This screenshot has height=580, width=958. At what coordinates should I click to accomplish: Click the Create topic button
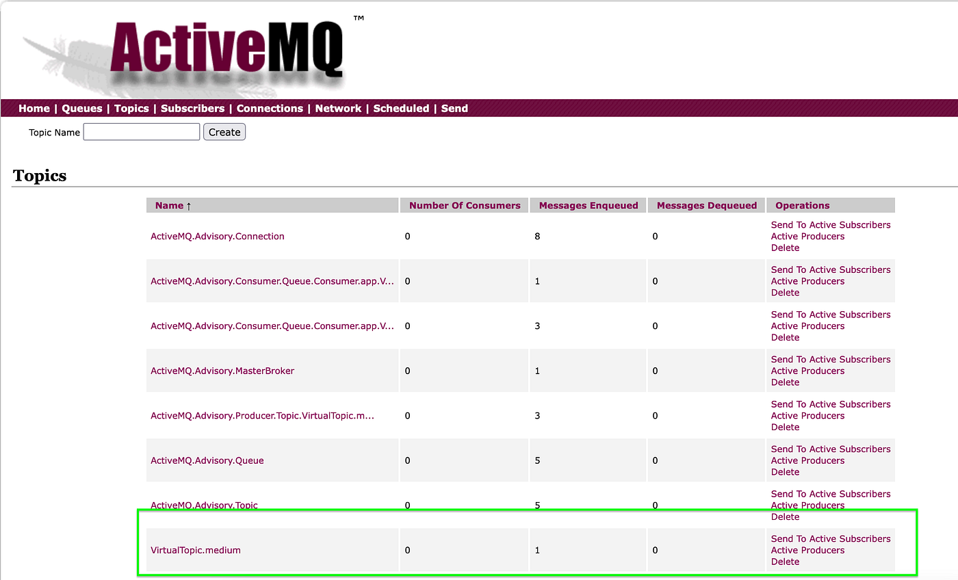click(224, 132)
